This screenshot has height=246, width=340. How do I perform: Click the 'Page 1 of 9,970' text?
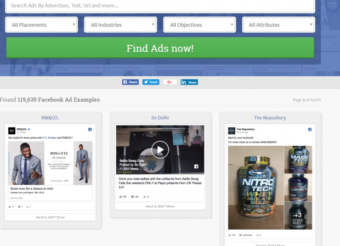[307, 100]
